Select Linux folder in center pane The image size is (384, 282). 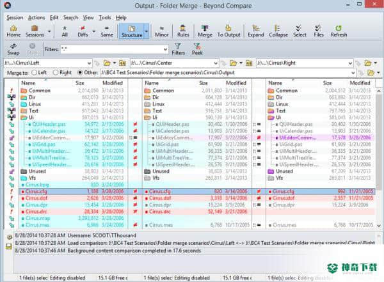click(x=158, y=104)
